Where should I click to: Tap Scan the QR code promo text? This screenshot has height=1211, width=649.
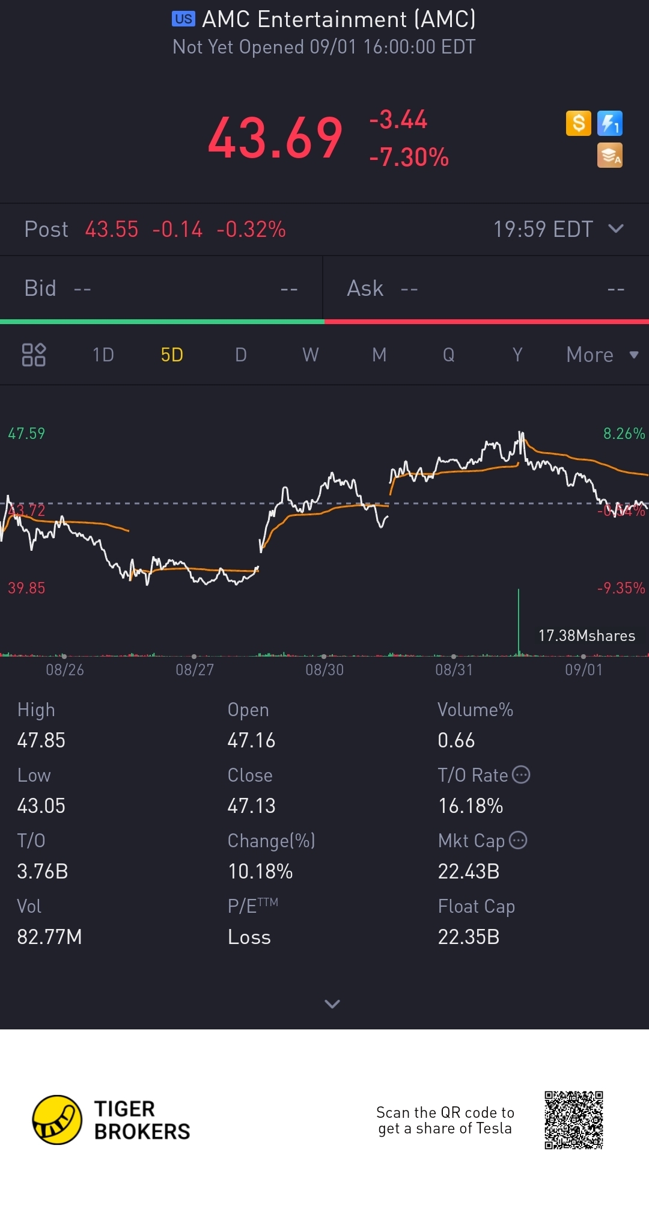tap(445, 1120)
